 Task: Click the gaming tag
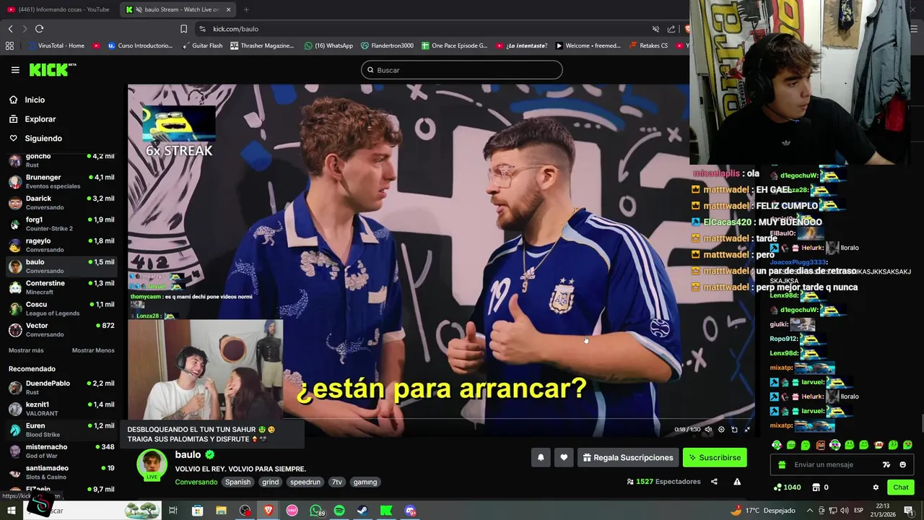point(365,482)
